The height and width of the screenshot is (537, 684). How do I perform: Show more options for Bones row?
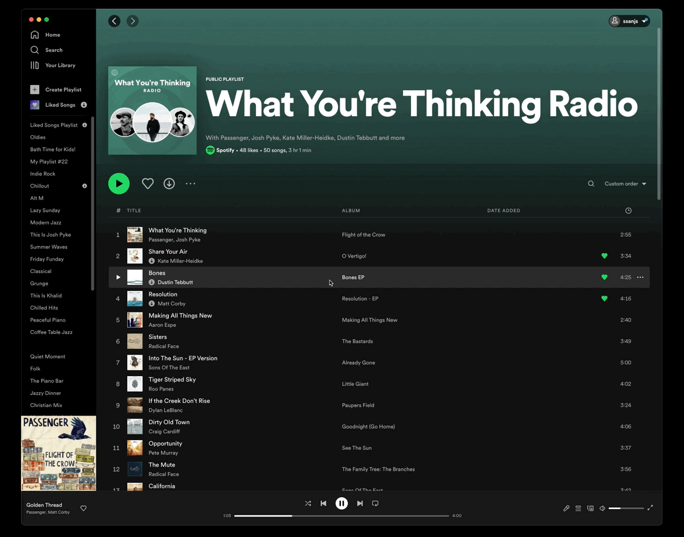coord(640,277)
